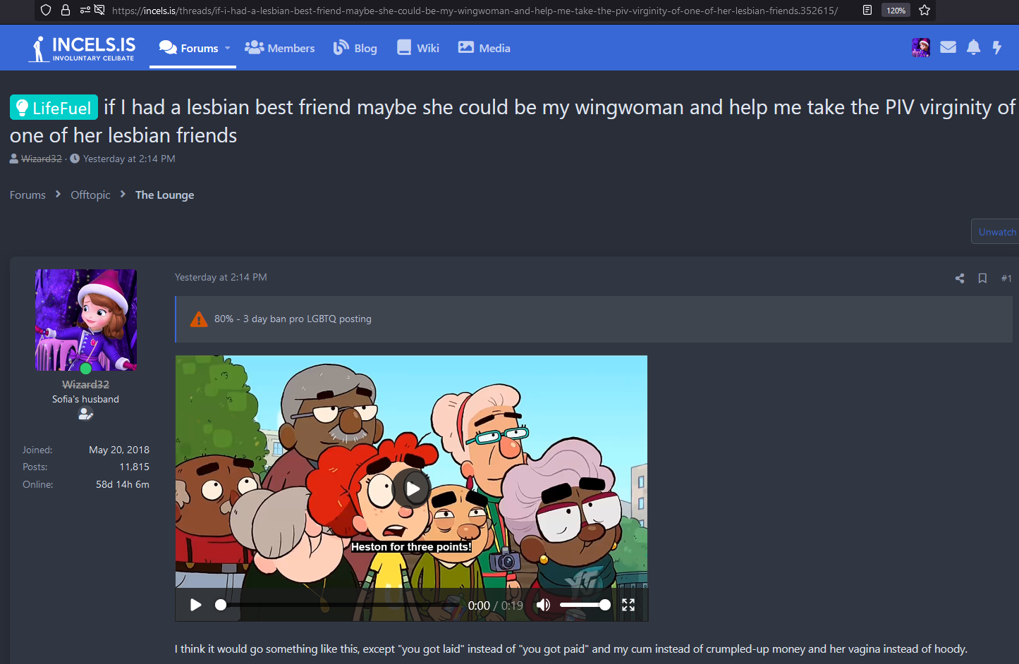Click the Unwatch thread button
This screenshot has height=664, width=1019.
pyautogui.click(x=996, y=232)
